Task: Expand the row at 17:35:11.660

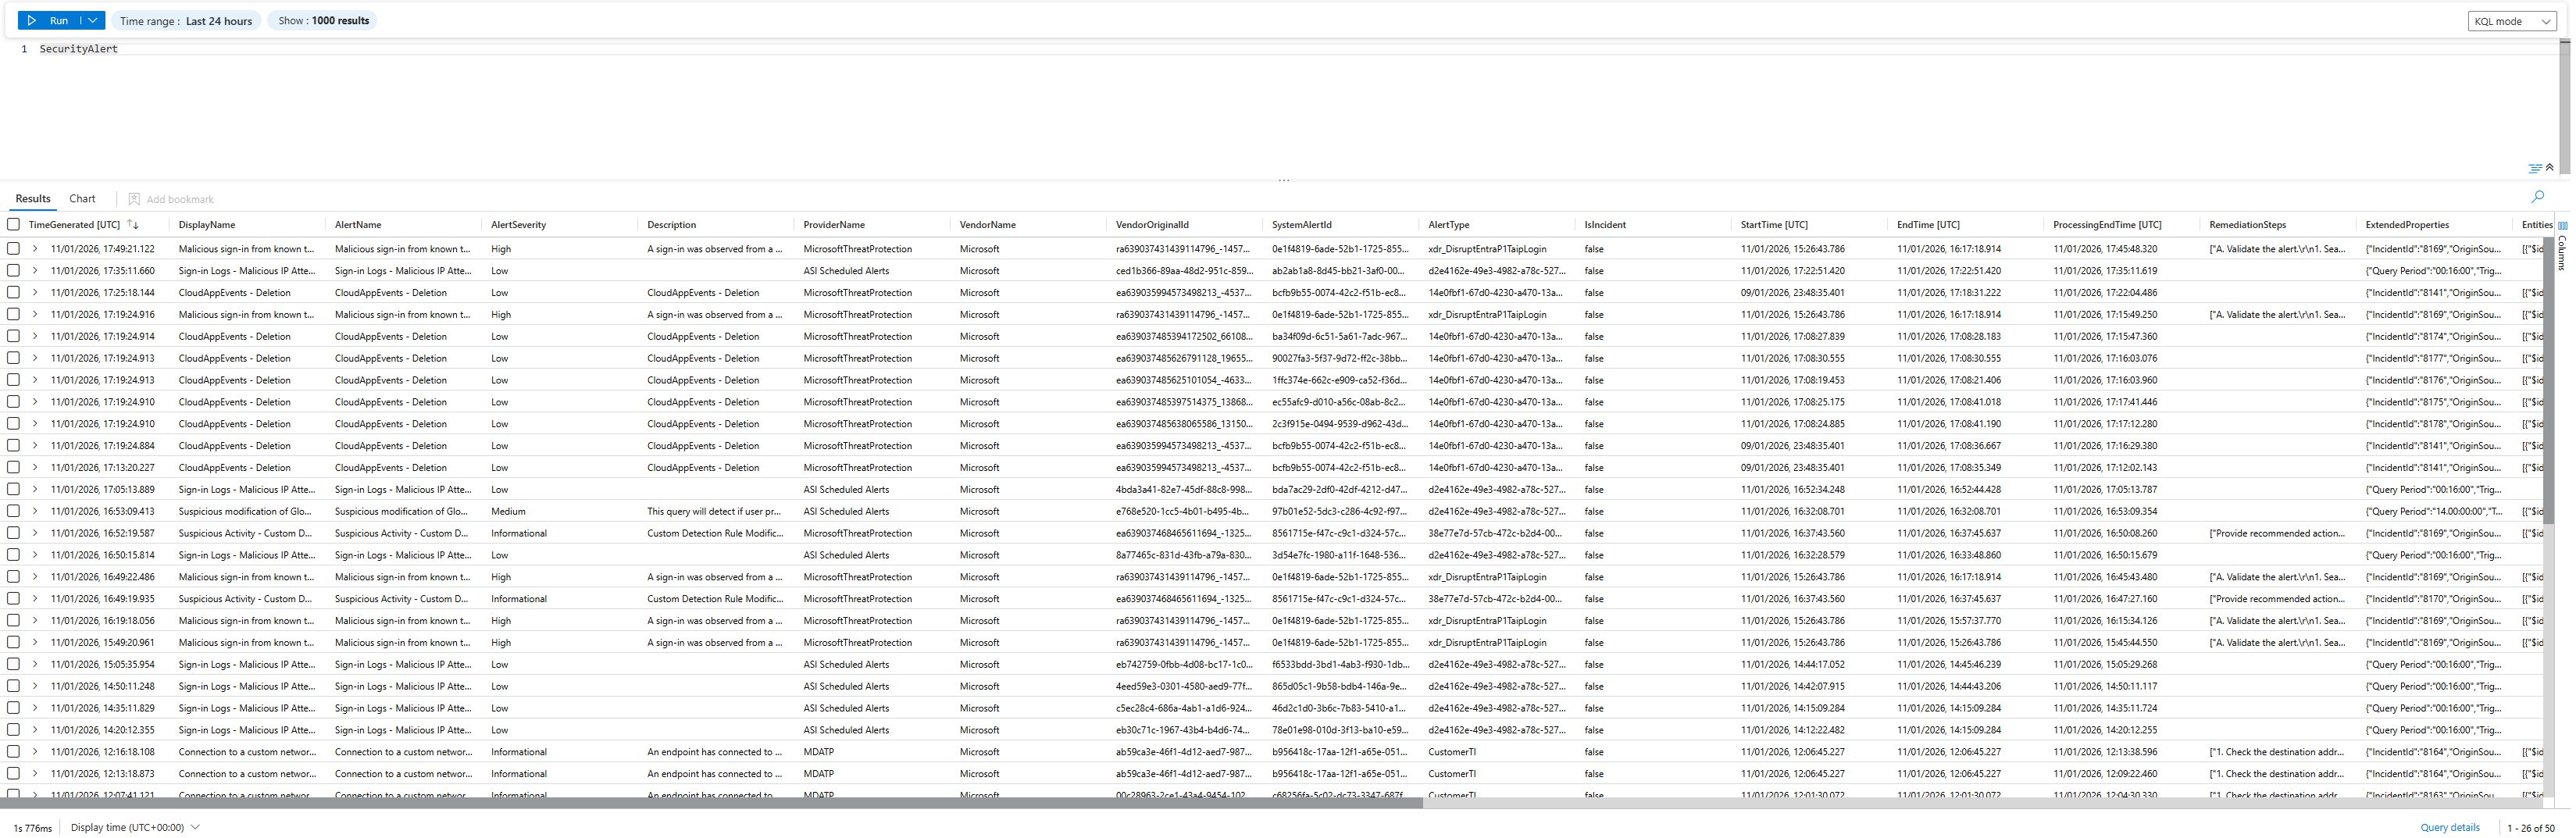Action: click(x=35, y=271)
